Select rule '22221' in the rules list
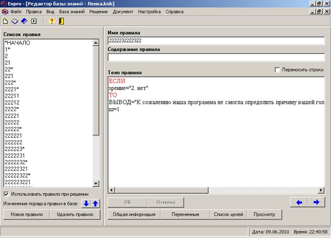Screen dimensions: 331x238 coord(12,116)
